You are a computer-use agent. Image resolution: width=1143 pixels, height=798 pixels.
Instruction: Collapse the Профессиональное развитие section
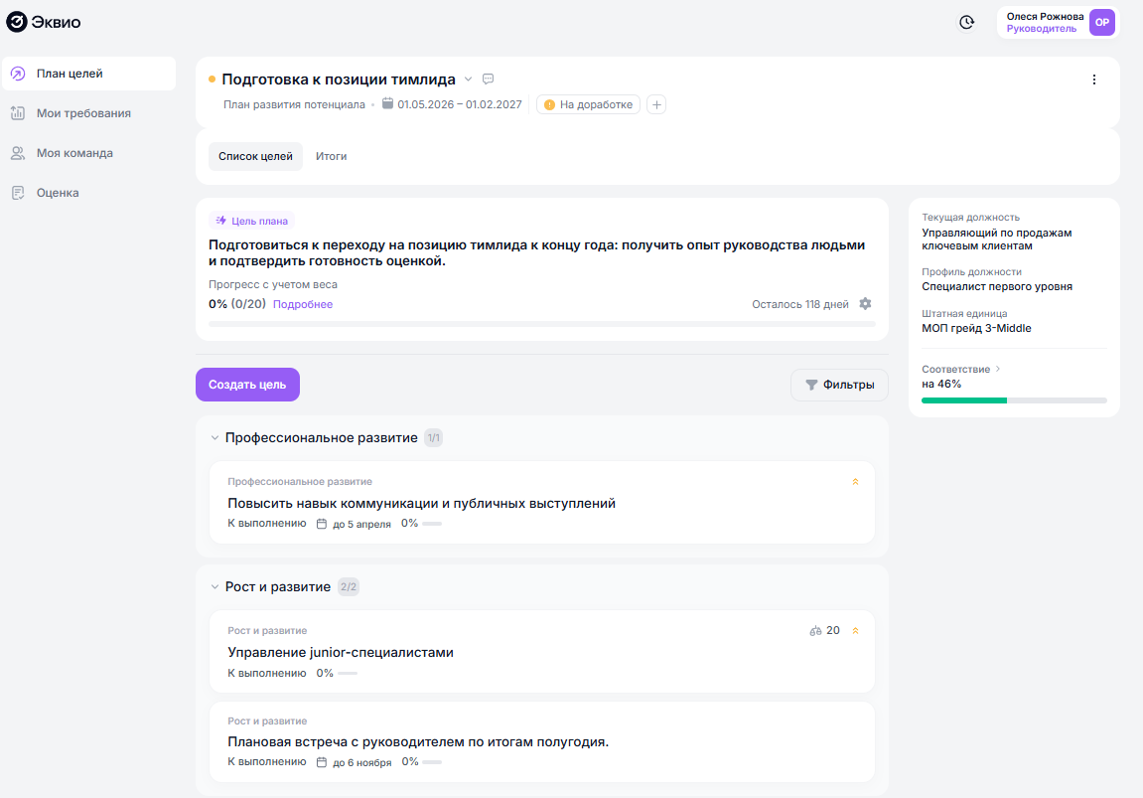[214, 437]
